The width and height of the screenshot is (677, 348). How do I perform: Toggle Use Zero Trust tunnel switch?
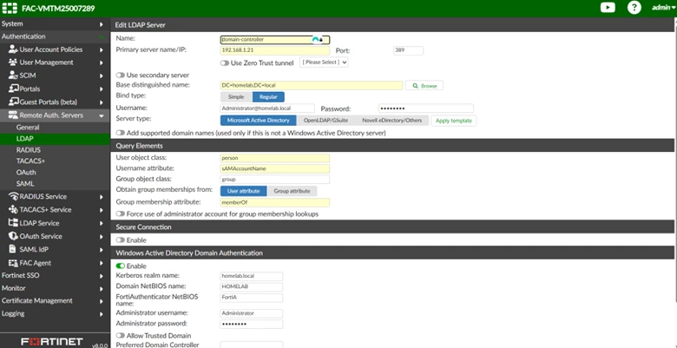225,63
